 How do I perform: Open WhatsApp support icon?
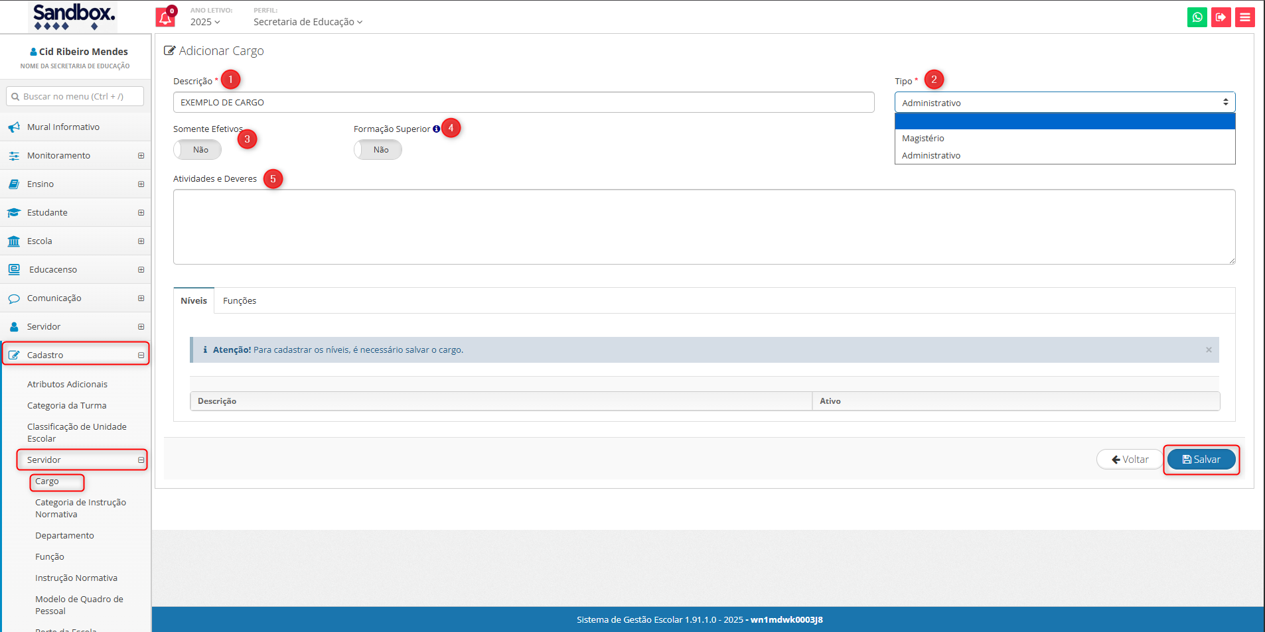coord(1197,17)
